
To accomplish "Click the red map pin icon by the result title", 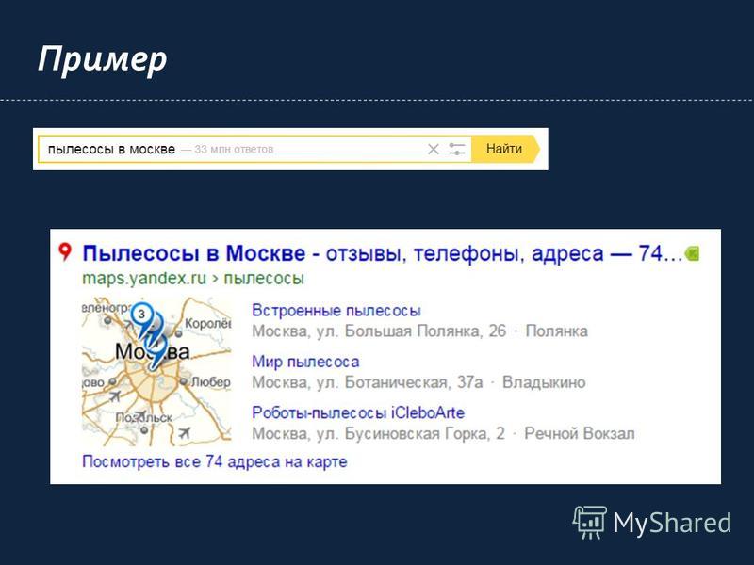I will 65,251.
